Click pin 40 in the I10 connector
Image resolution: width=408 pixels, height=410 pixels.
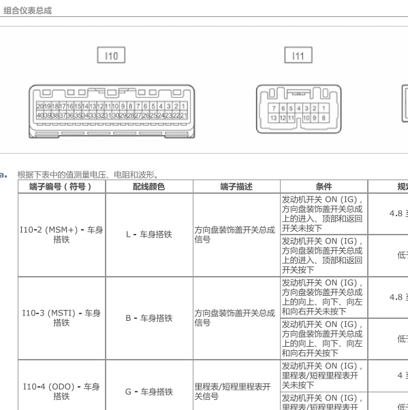coord(40,116)
